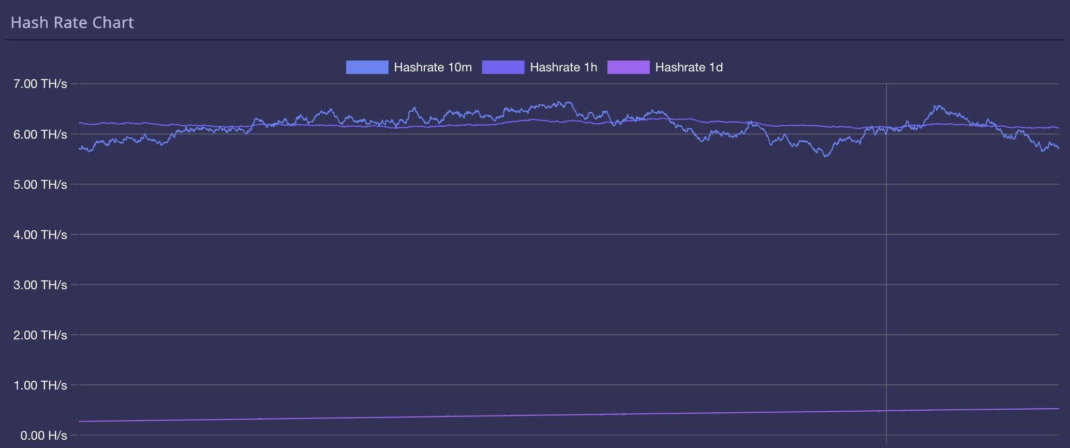Click the Hash Rate Chart heading
This screenshot has width=1070, height=448.
(72, 23)
